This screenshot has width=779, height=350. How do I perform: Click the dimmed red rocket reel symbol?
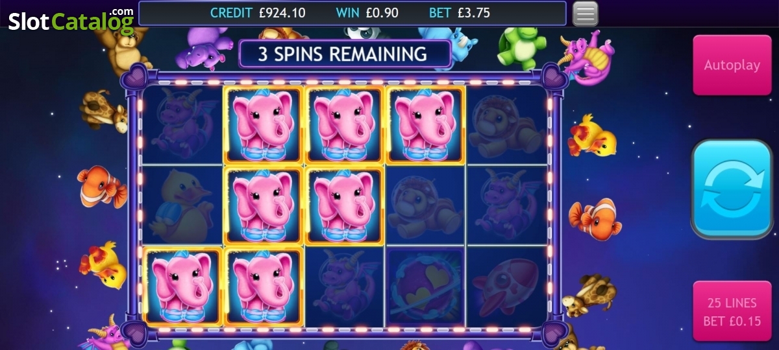click(506, 285)
